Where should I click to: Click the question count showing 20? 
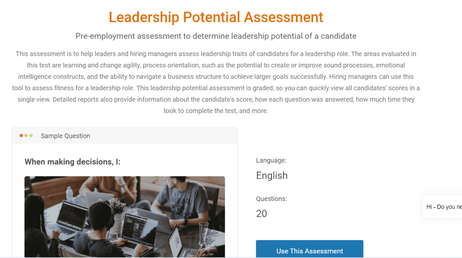[x=261, y=213]
